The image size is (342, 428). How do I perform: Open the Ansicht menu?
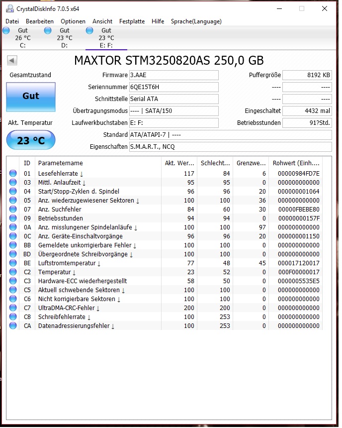click(102, 21)
